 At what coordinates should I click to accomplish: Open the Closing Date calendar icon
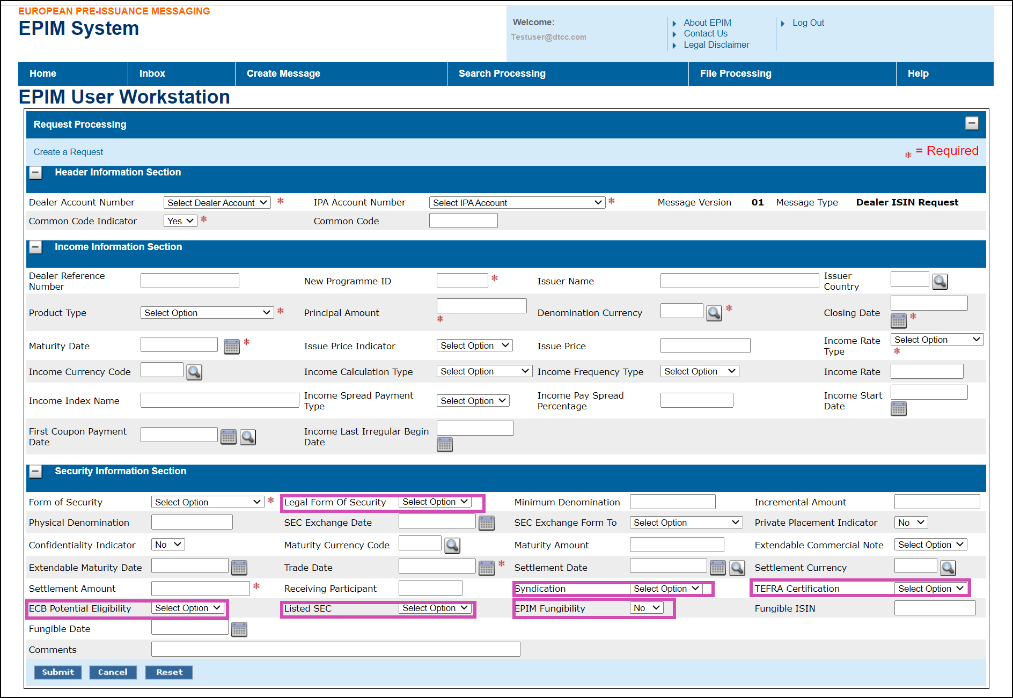[898, 321]
